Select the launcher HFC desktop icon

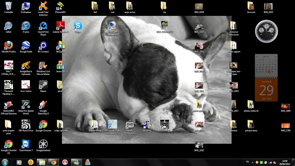point(60,67)
